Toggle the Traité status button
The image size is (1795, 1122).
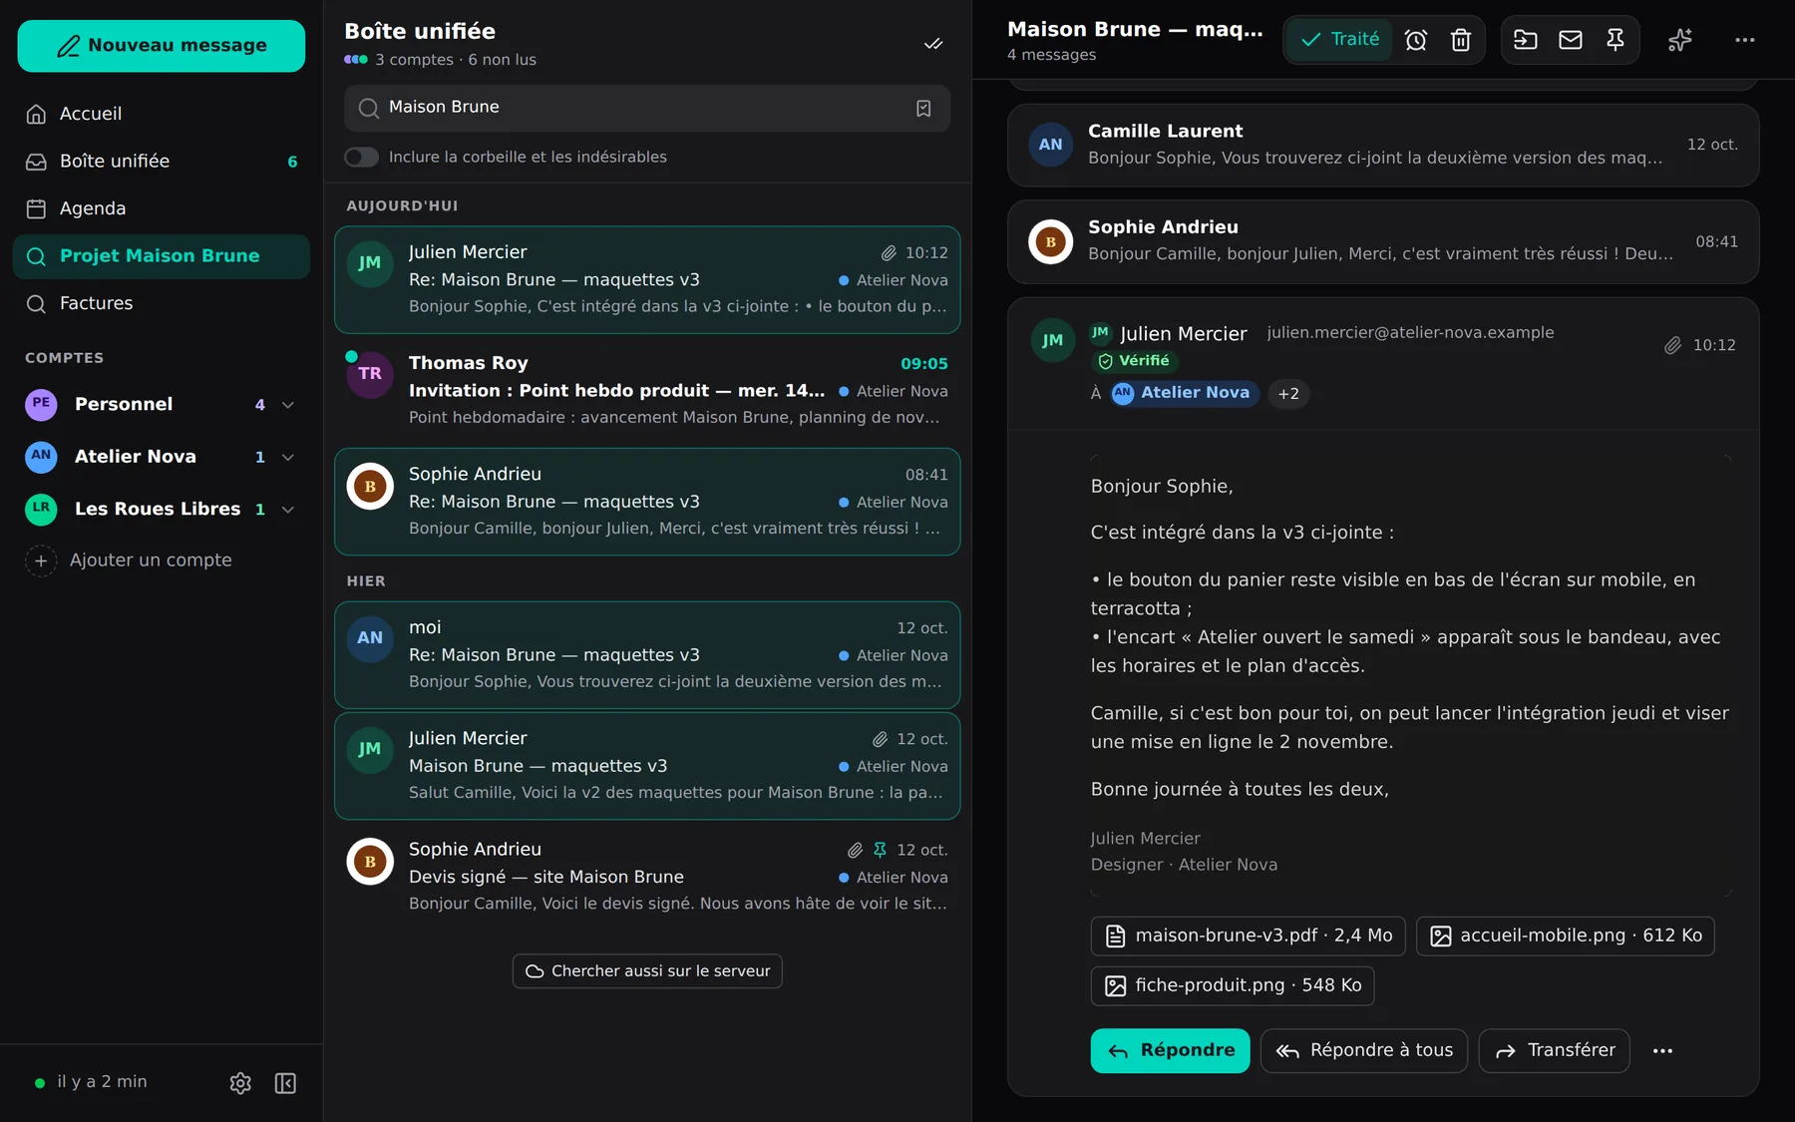coord(1339,40)
